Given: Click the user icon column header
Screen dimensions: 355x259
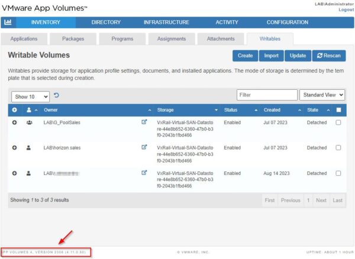Looking at the screenshot, I should [29, 110].
